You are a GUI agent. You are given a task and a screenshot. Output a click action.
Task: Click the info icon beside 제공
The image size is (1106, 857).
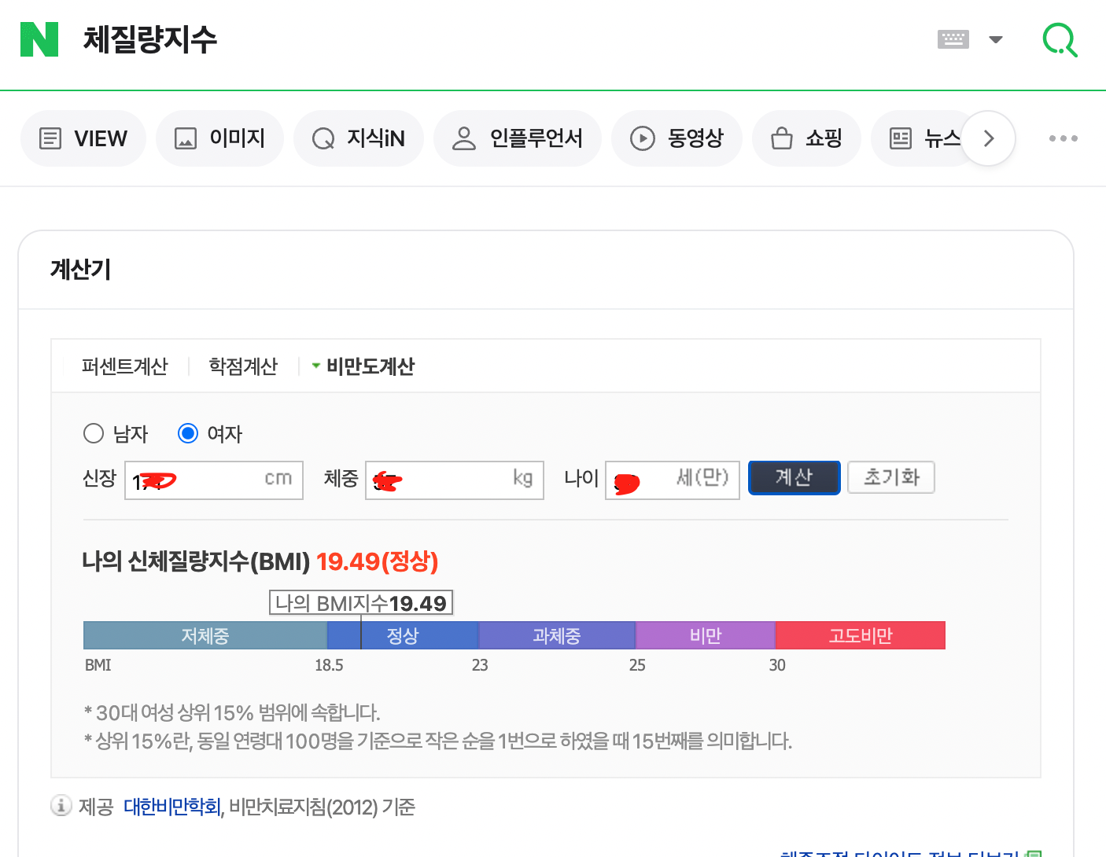click(61, 806)
